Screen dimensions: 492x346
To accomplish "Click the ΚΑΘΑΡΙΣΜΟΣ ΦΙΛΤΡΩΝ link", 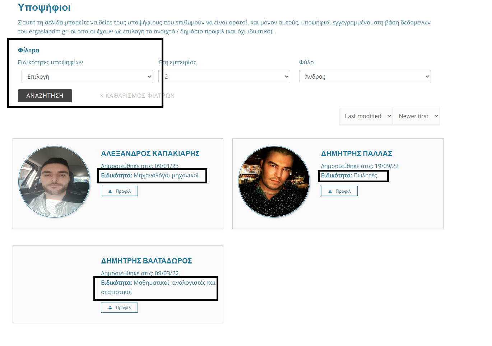I will (x=137, y=96).
